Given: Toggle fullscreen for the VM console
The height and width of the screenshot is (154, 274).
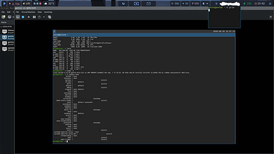Looking at the screenshot, I should pos(271,17).
